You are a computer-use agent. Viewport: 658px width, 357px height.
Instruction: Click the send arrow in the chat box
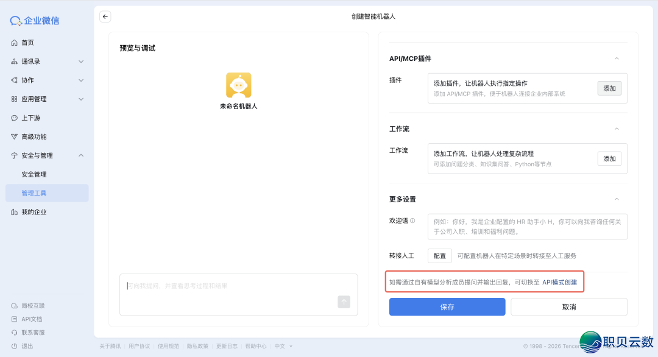point(344,302)
